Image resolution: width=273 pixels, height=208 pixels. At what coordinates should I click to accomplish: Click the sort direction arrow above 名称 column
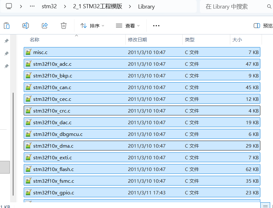tap(76, 36)
